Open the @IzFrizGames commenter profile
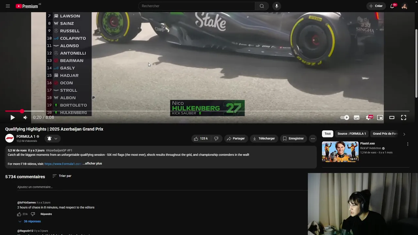The width and height of the screenshot is (418, 235). tap(26, 202)
